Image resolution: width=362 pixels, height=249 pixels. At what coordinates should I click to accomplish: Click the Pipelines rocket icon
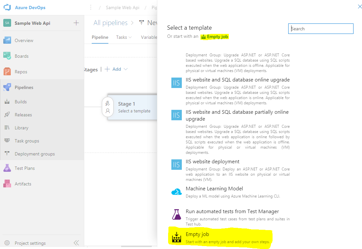[x=7, y=87]
